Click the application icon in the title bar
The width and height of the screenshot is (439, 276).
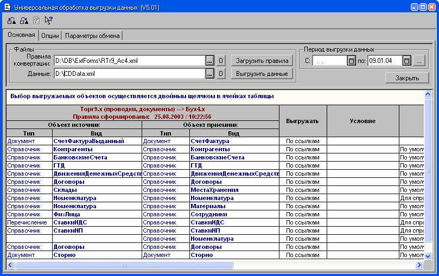point(8,7)
